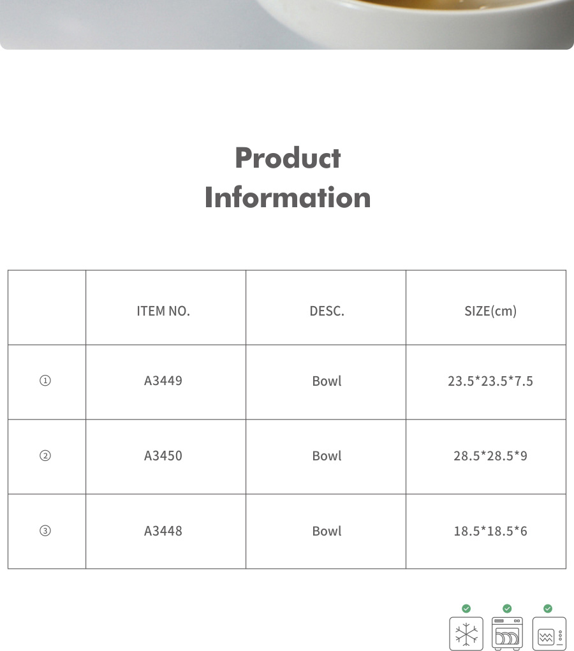Select the 28.5*28.5*9 size cell
The width and height of the screenshot is (574, 651).
point(490,456)
